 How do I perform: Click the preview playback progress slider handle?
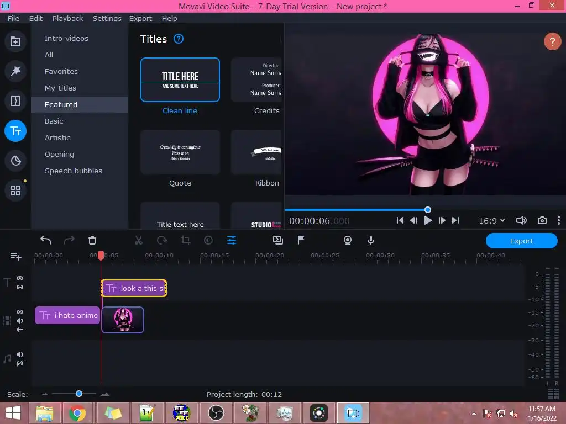pos(428,210)
